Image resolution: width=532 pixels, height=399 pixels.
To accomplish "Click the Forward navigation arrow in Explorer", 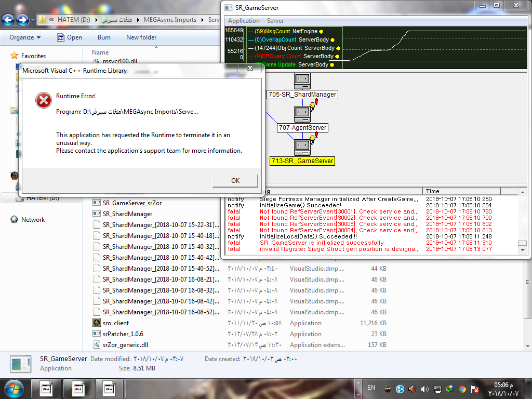I will point(22,20).
